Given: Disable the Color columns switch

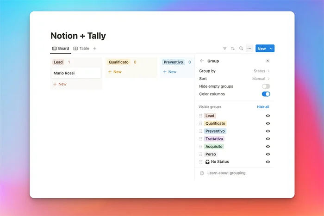Looking at the screenshot, I should [266, 94].
